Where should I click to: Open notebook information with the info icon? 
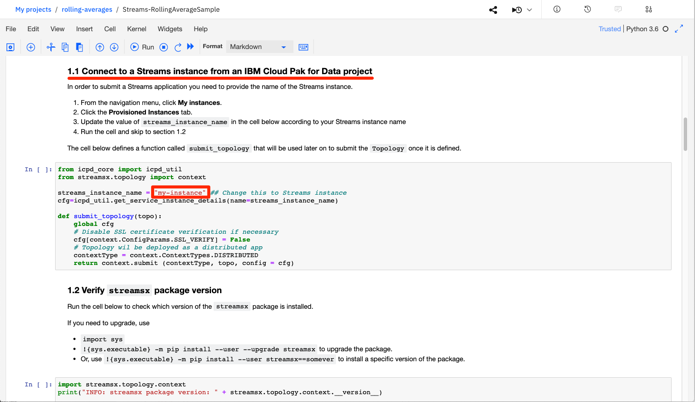(x=557, y=9)
